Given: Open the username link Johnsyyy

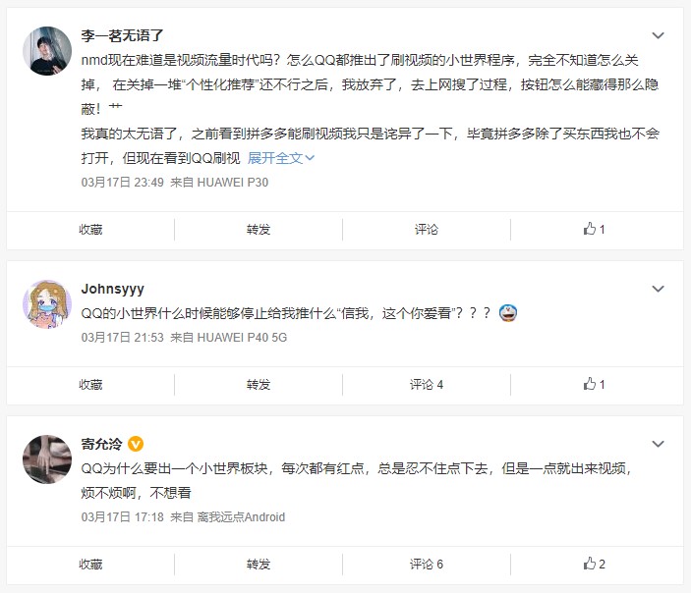Looking at the screenshot, I should point(112,289).
